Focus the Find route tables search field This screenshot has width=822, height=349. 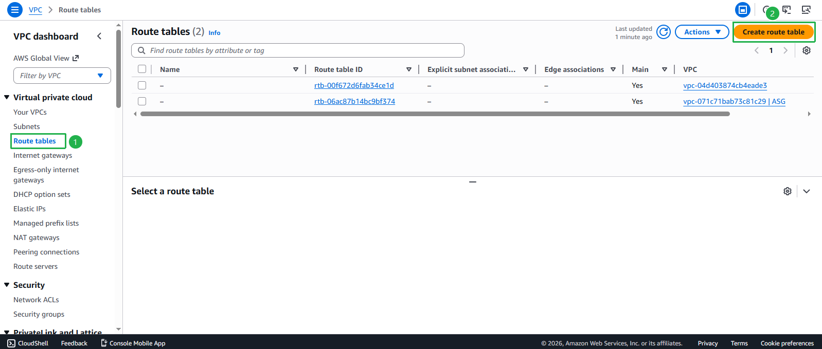pyautogui.click(x=298, y=50)
